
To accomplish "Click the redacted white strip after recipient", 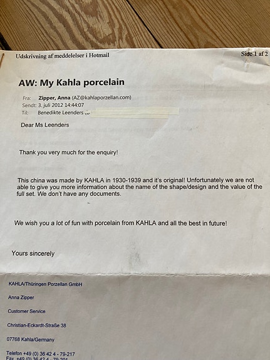I will [135, 113].
